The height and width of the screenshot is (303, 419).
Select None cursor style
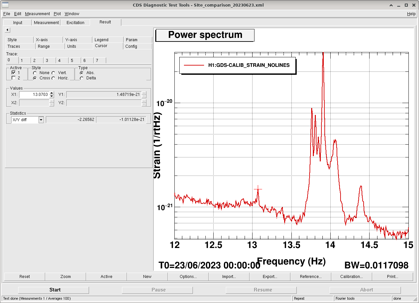[35, 73]
